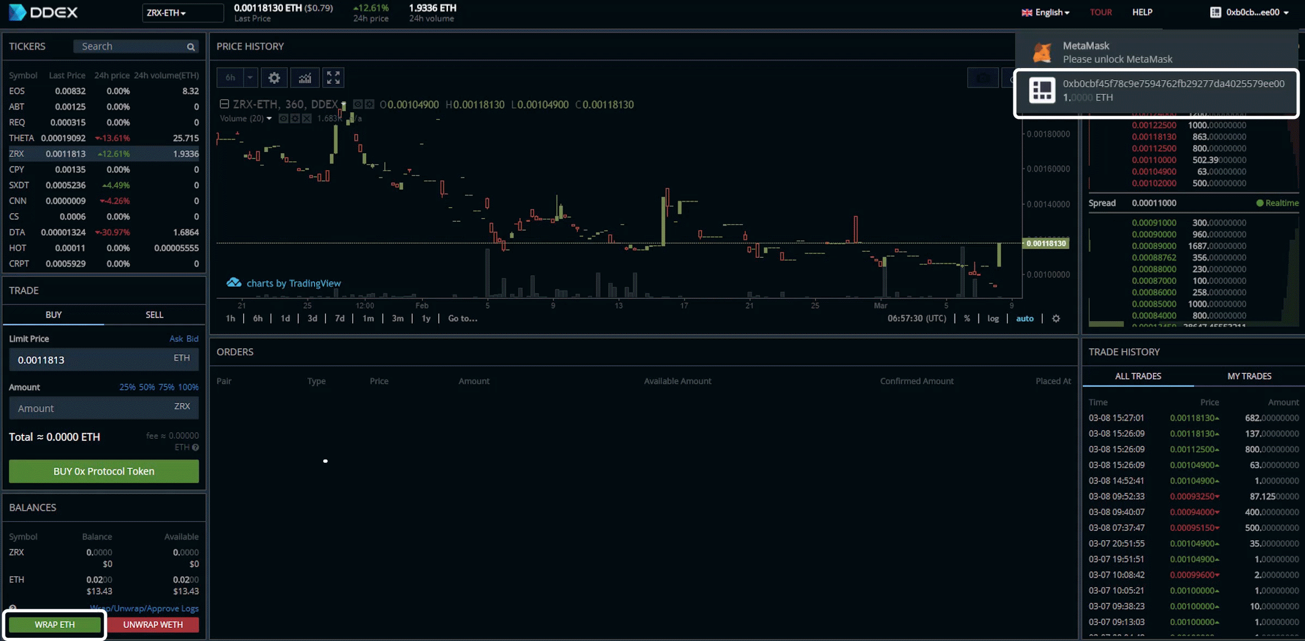
Task: Open the chart indicators icon
Action: (x=305, y=77)
